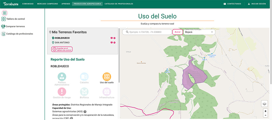Click 'Distritos Regionales de Manejo Integrado' text

point(91,105)
